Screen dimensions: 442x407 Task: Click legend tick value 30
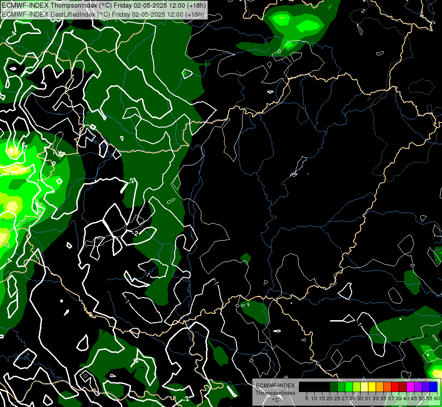[360, 398]
